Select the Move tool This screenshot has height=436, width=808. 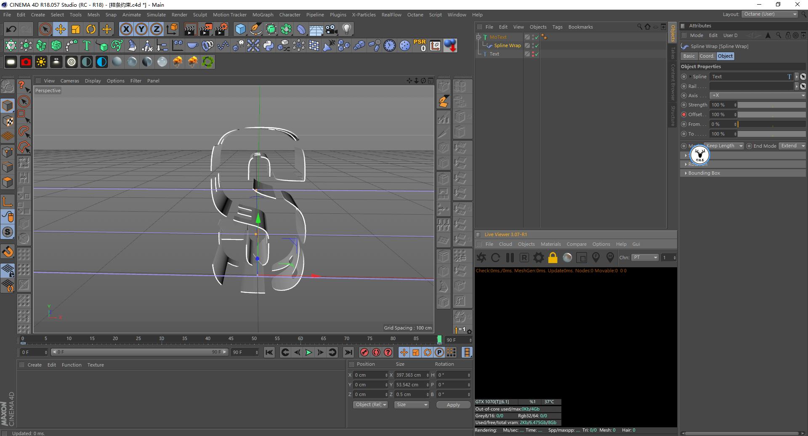pos(60,29)
